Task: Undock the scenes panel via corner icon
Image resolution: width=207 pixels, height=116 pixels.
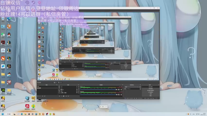Action: [x=57, y=85]
